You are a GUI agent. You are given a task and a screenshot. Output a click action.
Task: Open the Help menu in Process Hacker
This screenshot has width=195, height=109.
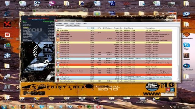pos(85,23)
